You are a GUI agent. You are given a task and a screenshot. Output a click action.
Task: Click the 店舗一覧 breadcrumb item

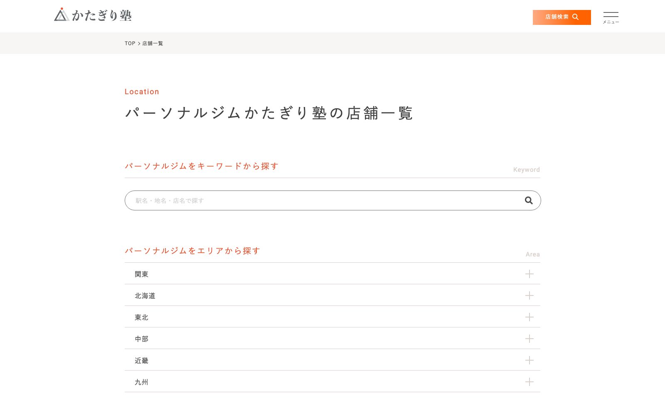point(153,43)
